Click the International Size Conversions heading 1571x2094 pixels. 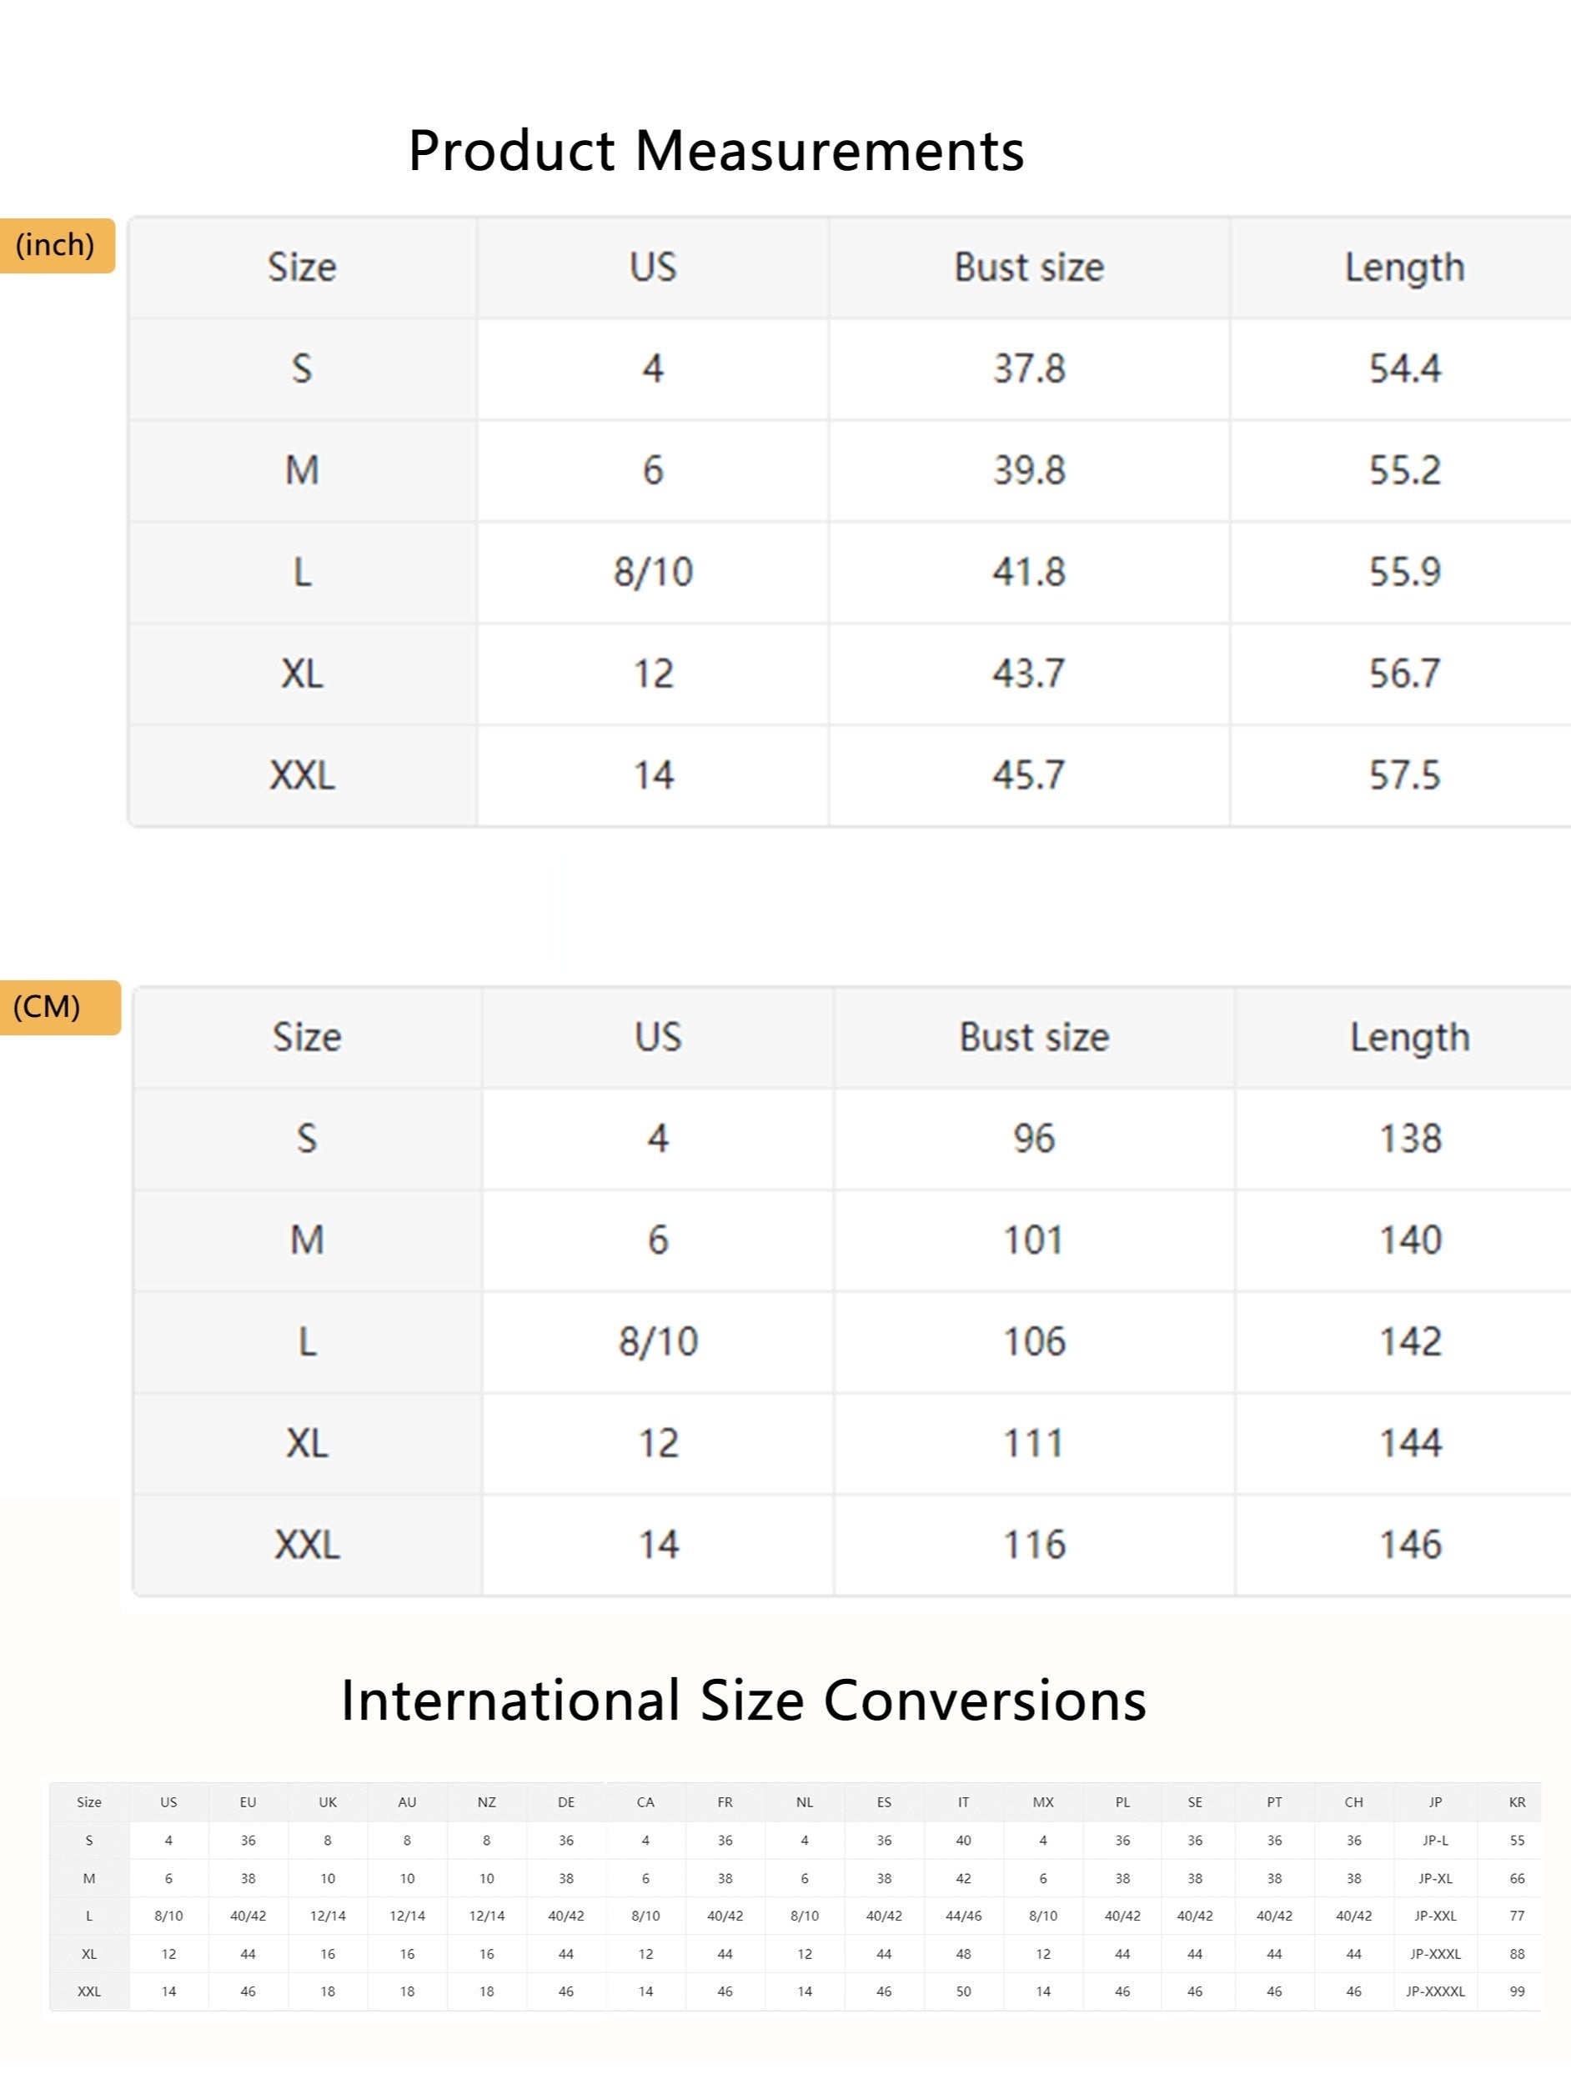click(743, 1701)
